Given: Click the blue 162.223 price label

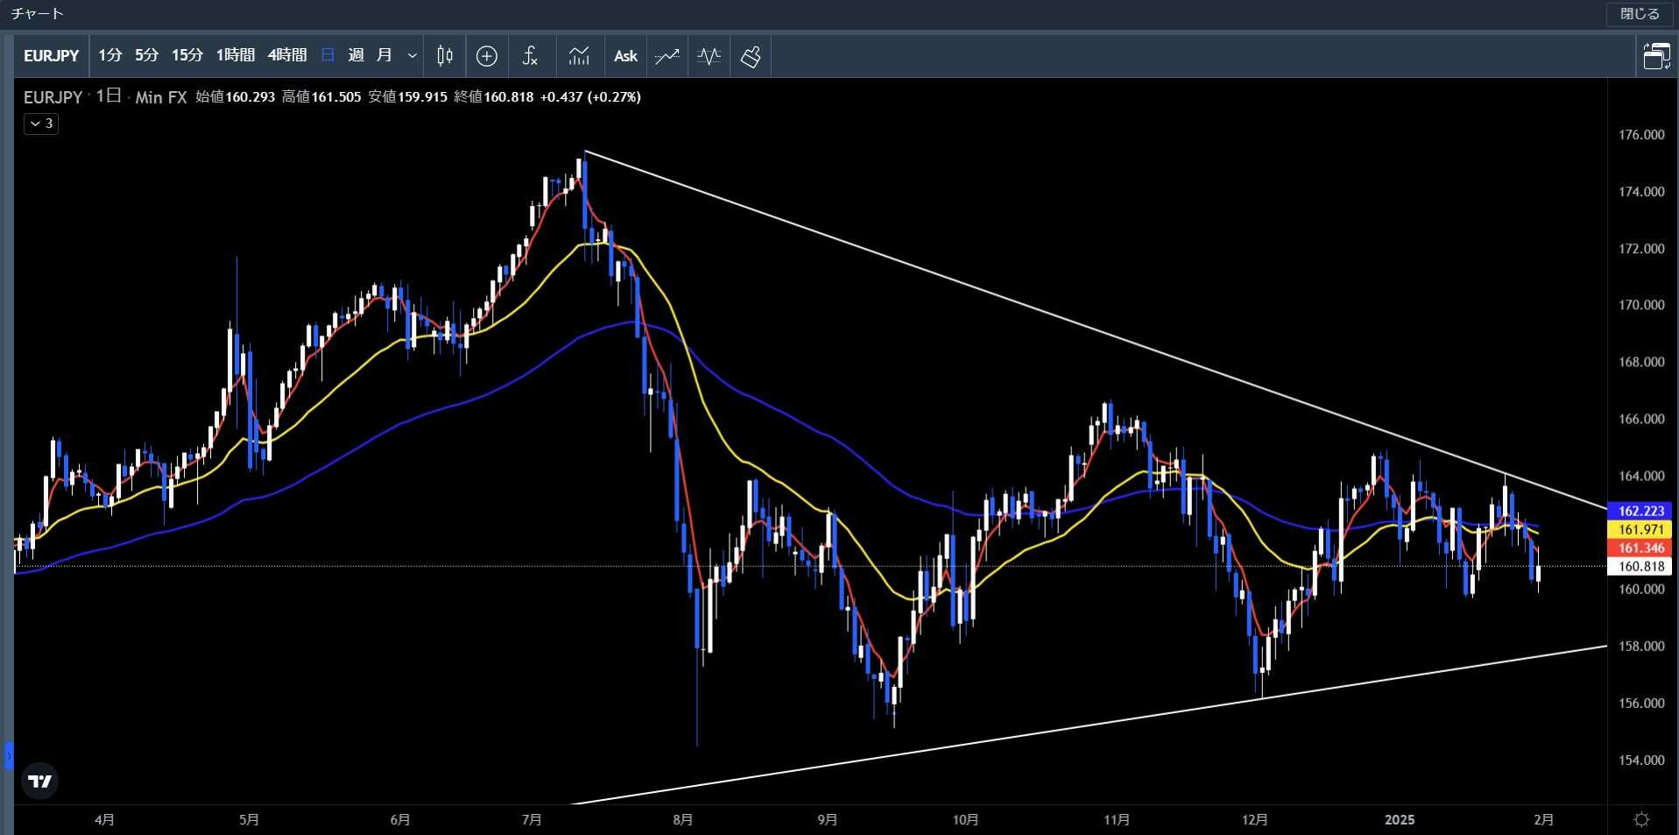Looking at the screenshot, I should click(x=1640, y=511).
